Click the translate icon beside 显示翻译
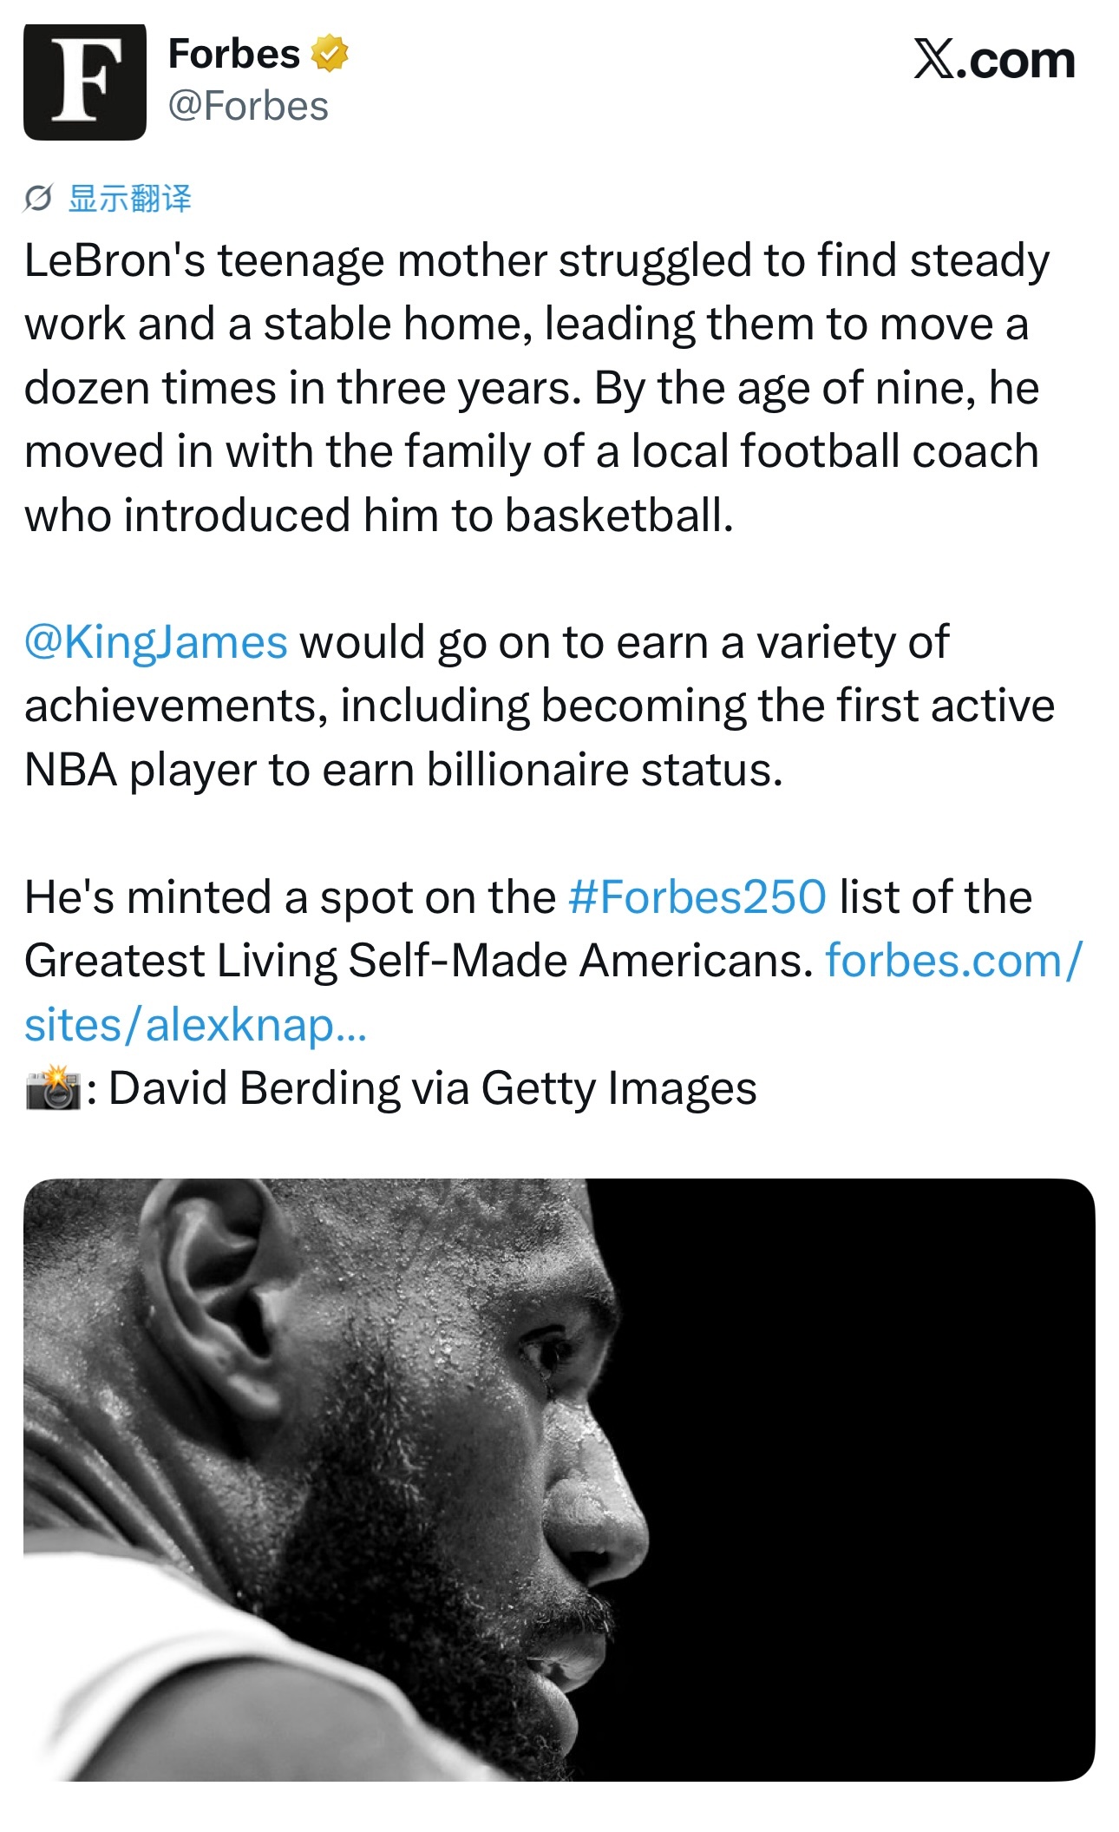The height and width of the screenshot is (1832, 1119). [x=37, y=199]
